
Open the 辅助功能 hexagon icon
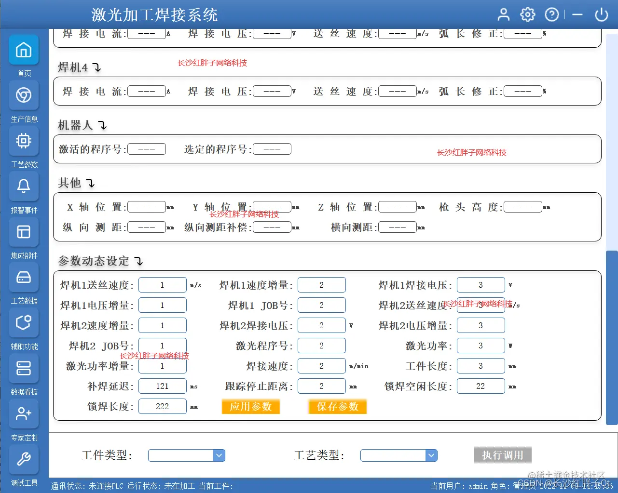pos(24,323)
